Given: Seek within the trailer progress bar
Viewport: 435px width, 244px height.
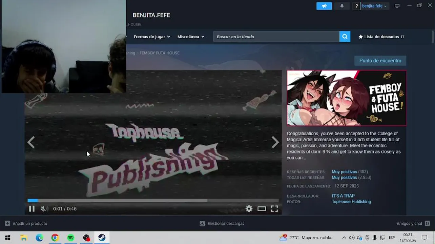Looking at the screenshot, I should tap(153, 201).
